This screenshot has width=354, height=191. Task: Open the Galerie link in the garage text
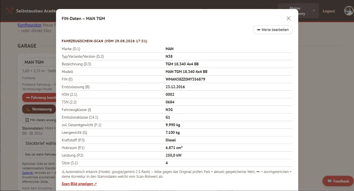tap(28, 173)
